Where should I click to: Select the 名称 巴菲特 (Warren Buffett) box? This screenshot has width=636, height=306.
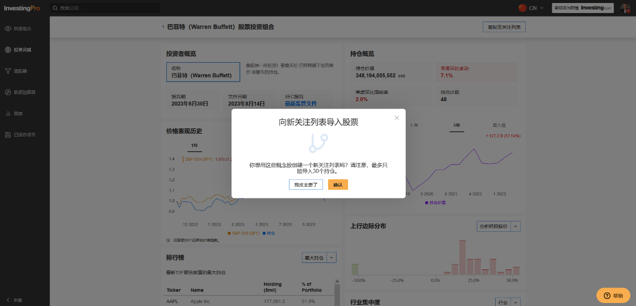203,72
